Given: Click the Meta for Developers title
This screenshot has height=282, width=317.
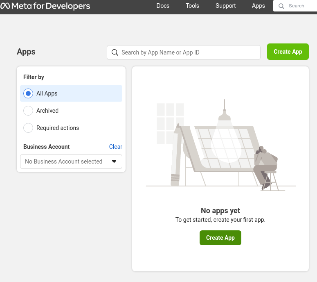Looking at the screenshot, I should coord(51,6).
